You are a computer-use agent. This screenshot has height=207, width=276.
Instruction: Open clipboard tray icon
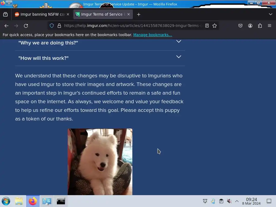221,201
